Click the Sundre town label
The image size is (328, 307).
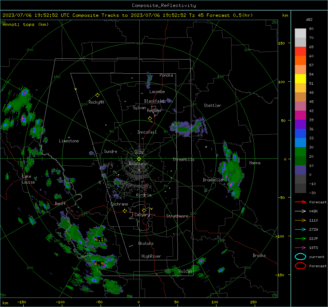(x=110, y=151)
